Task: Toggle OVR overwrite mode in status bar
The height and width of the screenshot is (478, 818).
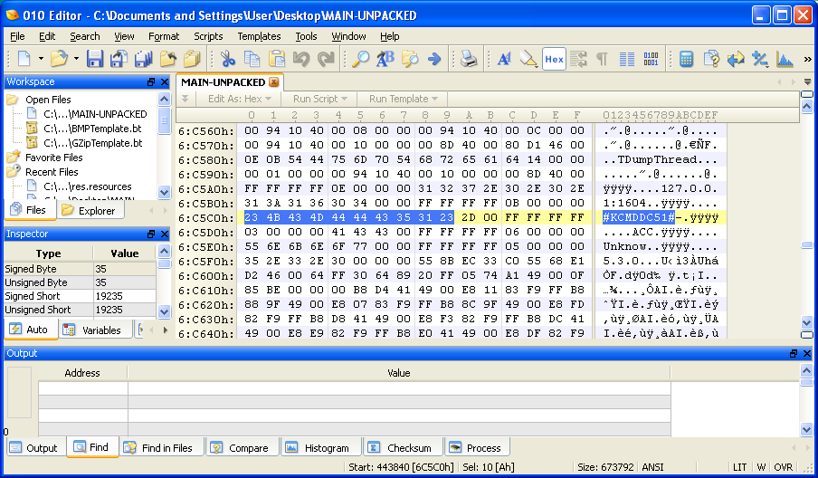Action: pyautogui.click(x=782, y=467)
